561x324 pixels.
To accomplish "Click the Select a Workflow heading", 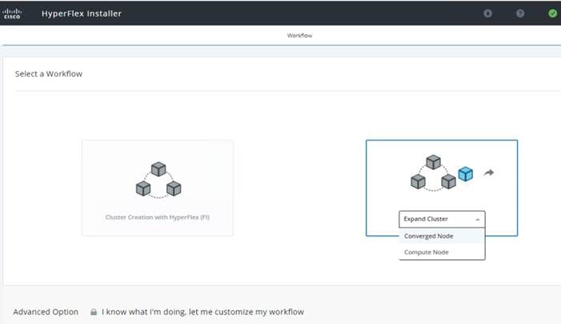I will [49, 74].
